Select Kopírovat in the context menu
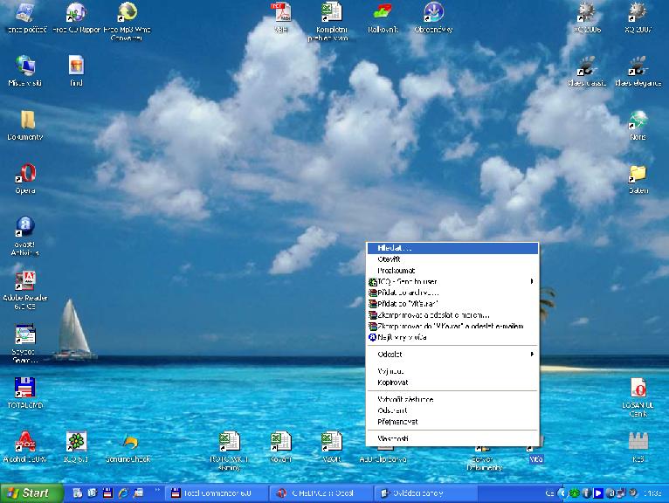The image size is (669, 503). point(393,382)
